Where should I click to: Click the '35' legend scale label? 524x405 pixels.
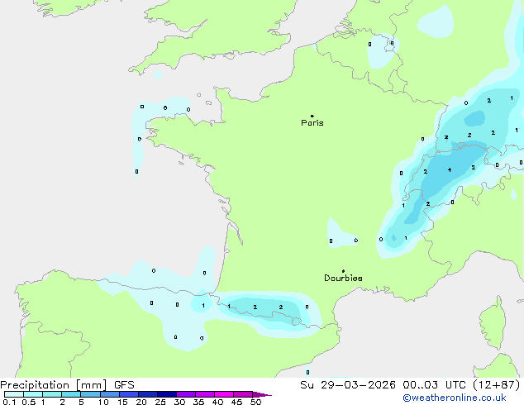click(198, 402)
